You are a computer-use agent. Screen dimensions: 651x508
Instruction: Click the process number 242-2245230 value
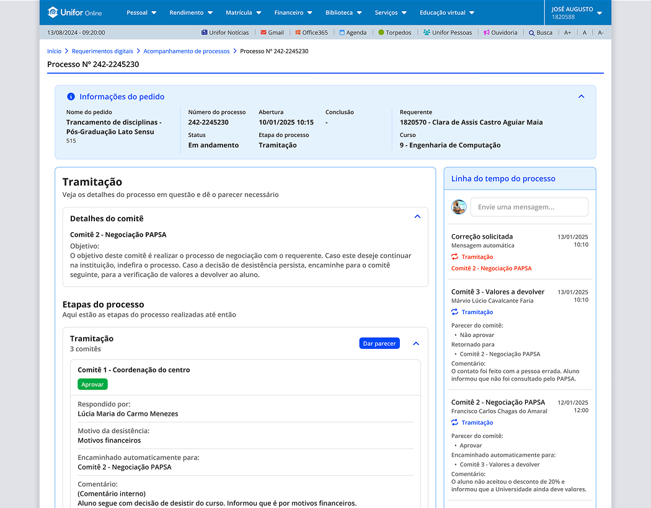(x=208, y=122)
